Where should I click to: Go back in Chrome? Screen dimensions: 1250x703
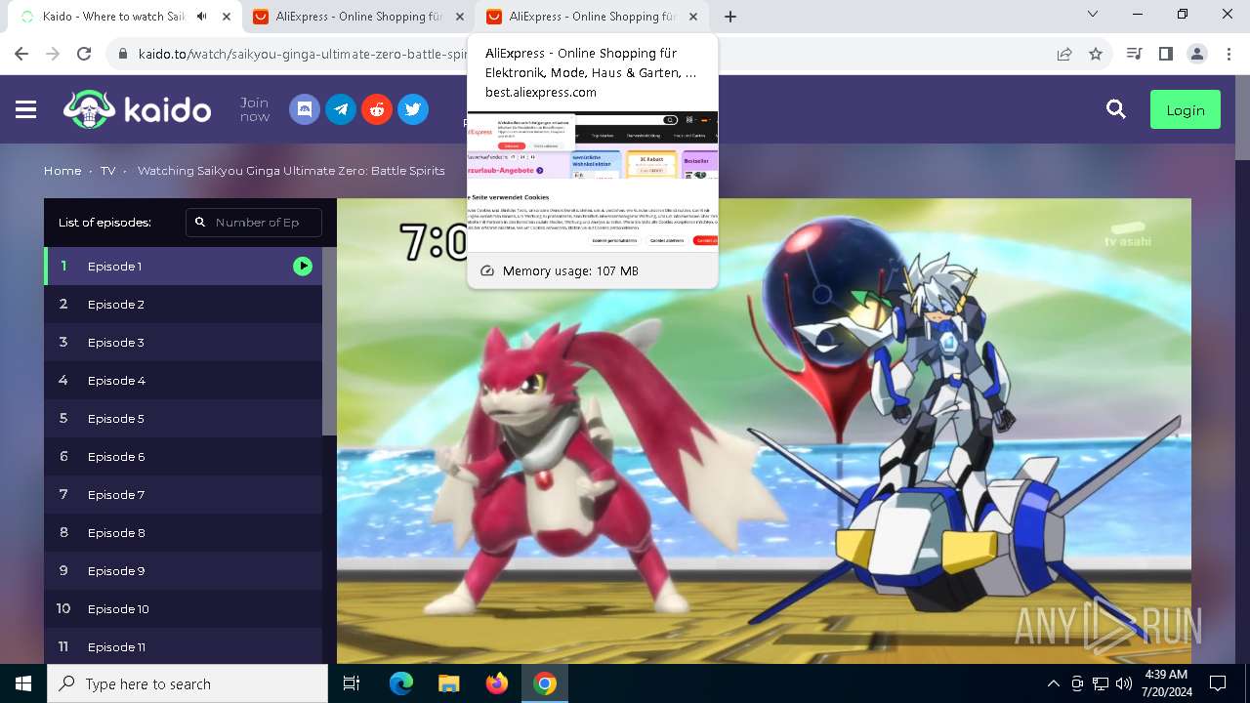(21, 54)
